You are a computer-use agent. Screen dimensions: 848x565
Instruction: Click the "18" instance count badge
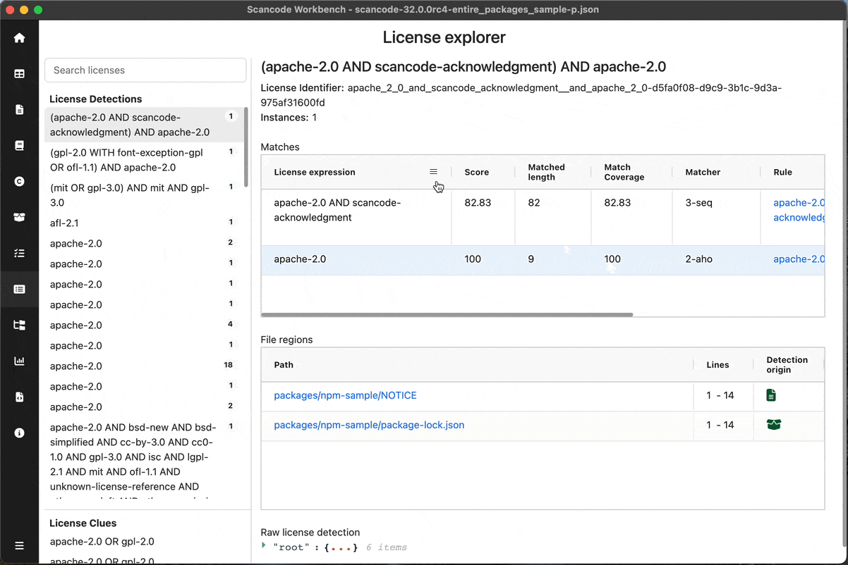coord(229,365)
